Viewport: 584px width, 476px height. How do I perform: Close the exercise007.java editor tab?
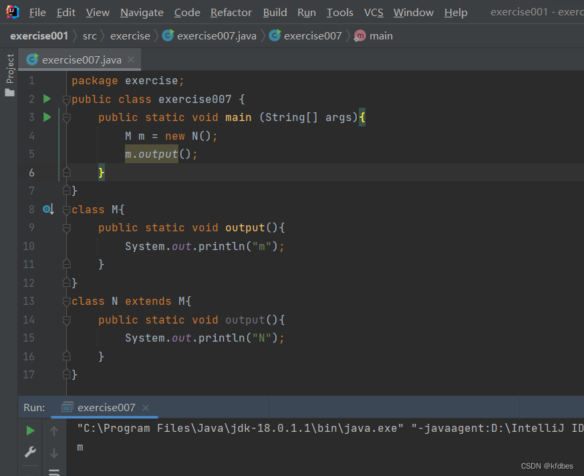131,59
